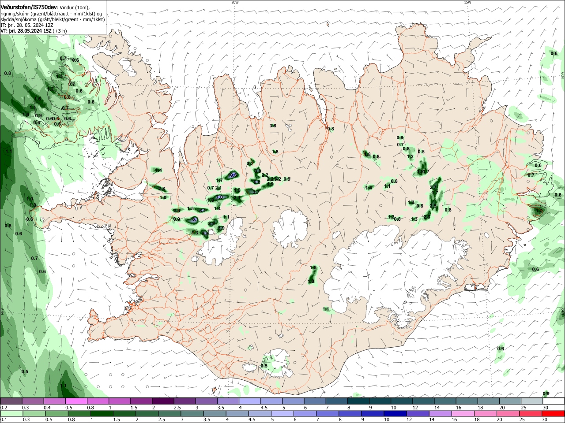Click the lilac 14 swatch in rain legend
Viewport: 565px width, 423px height.
click(x=441, y=414)
